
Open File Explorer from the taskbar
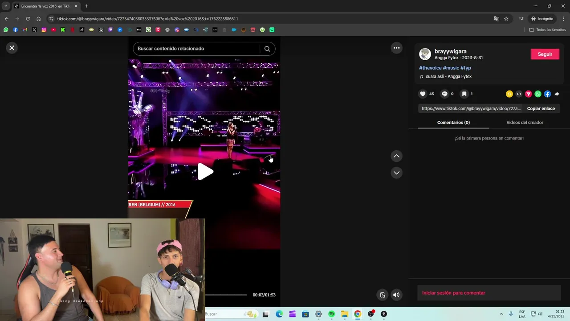click(x=345, y=314)
